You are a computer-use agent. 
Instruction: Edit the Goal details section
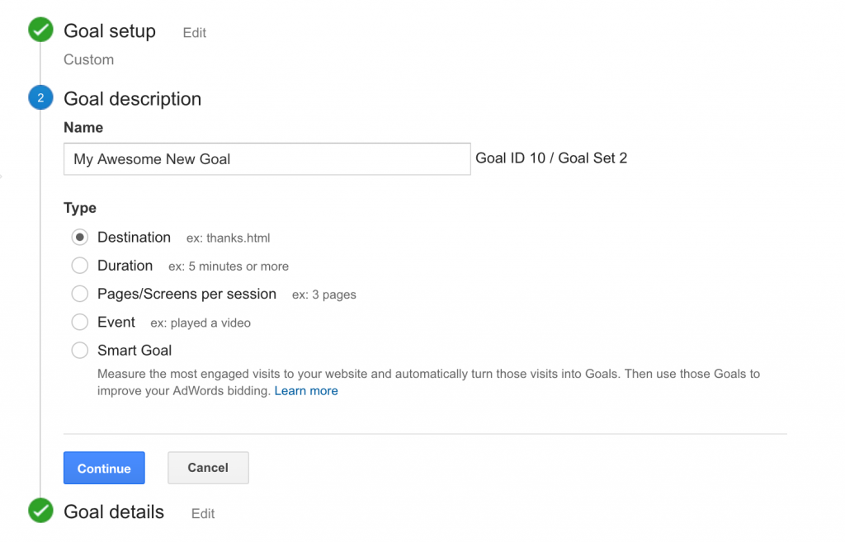[203, 514]
